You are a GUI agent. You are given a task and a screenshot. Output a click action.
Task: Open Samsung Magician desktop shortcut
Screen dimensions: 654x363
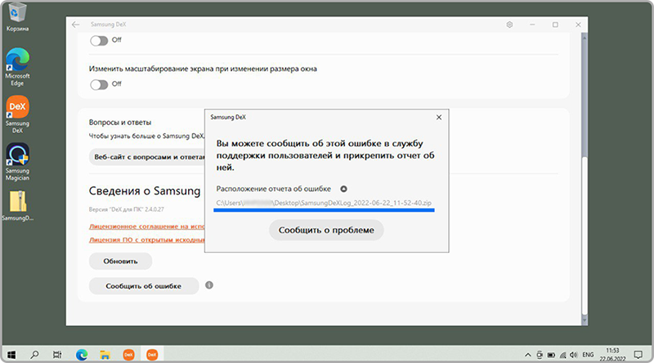17,162
